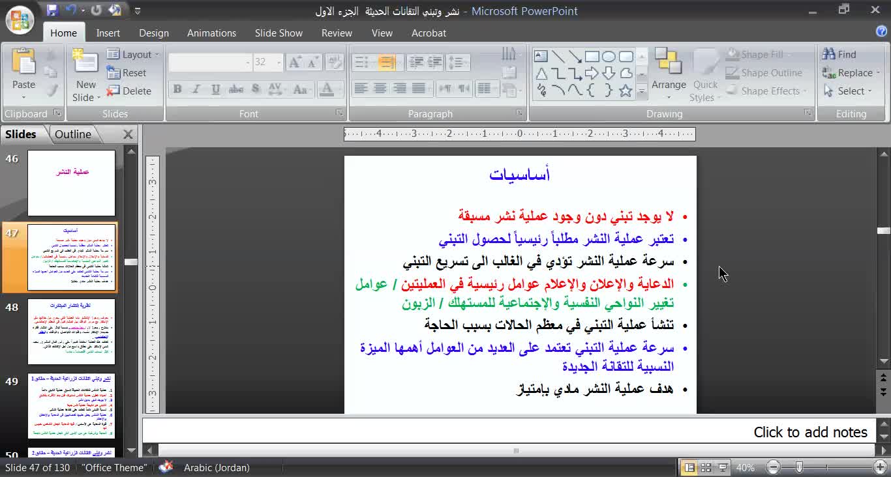Zoom out with the minus button
This screenshot has height=477, width=891.
pos(774,467)
